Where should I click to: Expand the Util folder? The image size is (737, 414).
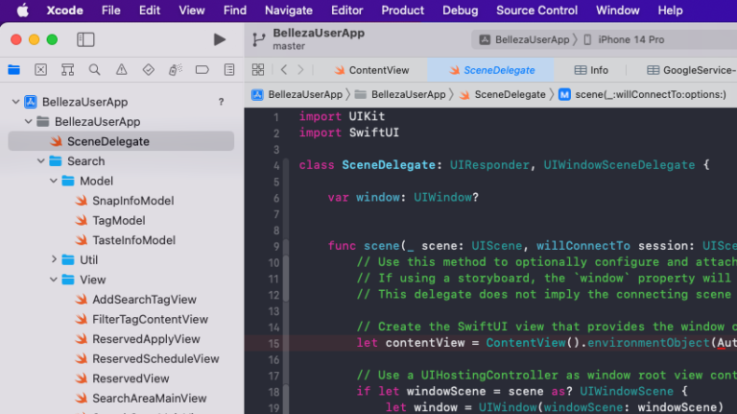click(x=54, y=259)
